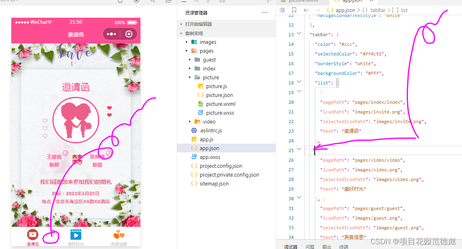Fold code at line 30
The height and width of the screenshot is (249, 462).
pyautogui.click(x=299, y=198)
